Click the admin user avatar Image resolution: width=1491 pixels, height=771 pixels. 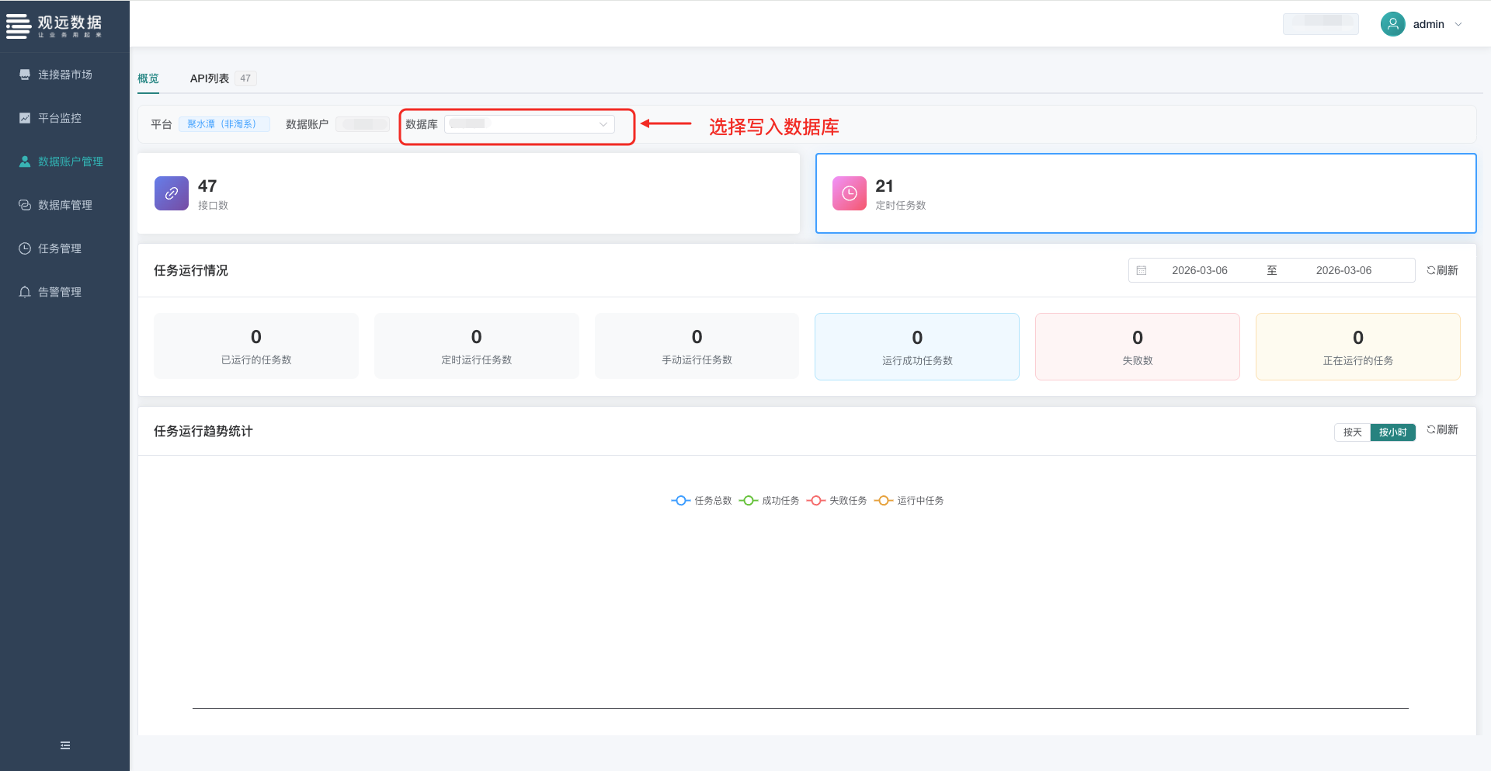point(1392,24)
